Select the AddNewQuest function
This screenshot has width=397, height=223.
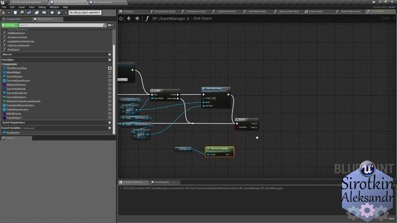(x=16, y=33)
